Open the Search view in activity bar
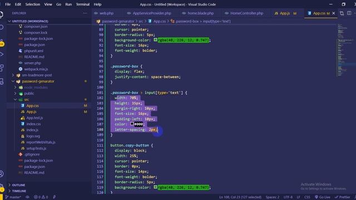Viewport: 356px width, 200px height. tap(2, 27)
